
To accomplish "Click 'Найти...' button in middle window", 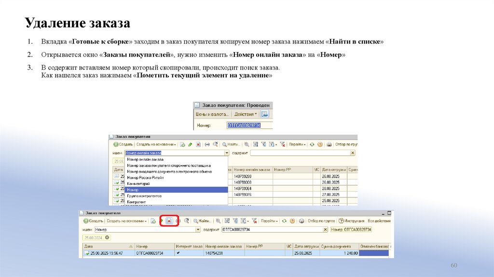I will (231, 144).
